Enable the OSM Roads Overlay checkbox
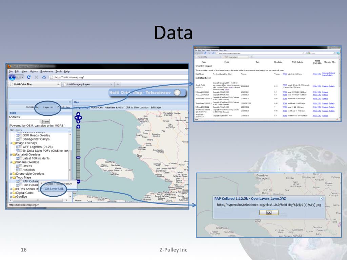Image resolution: width=347 pixels, height=260 pixels. pos(21,135)
